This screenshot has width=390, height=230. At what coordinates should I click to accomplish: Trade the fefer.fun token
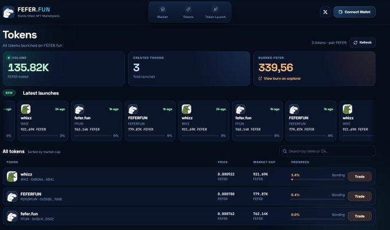click(x=360, y=216)
